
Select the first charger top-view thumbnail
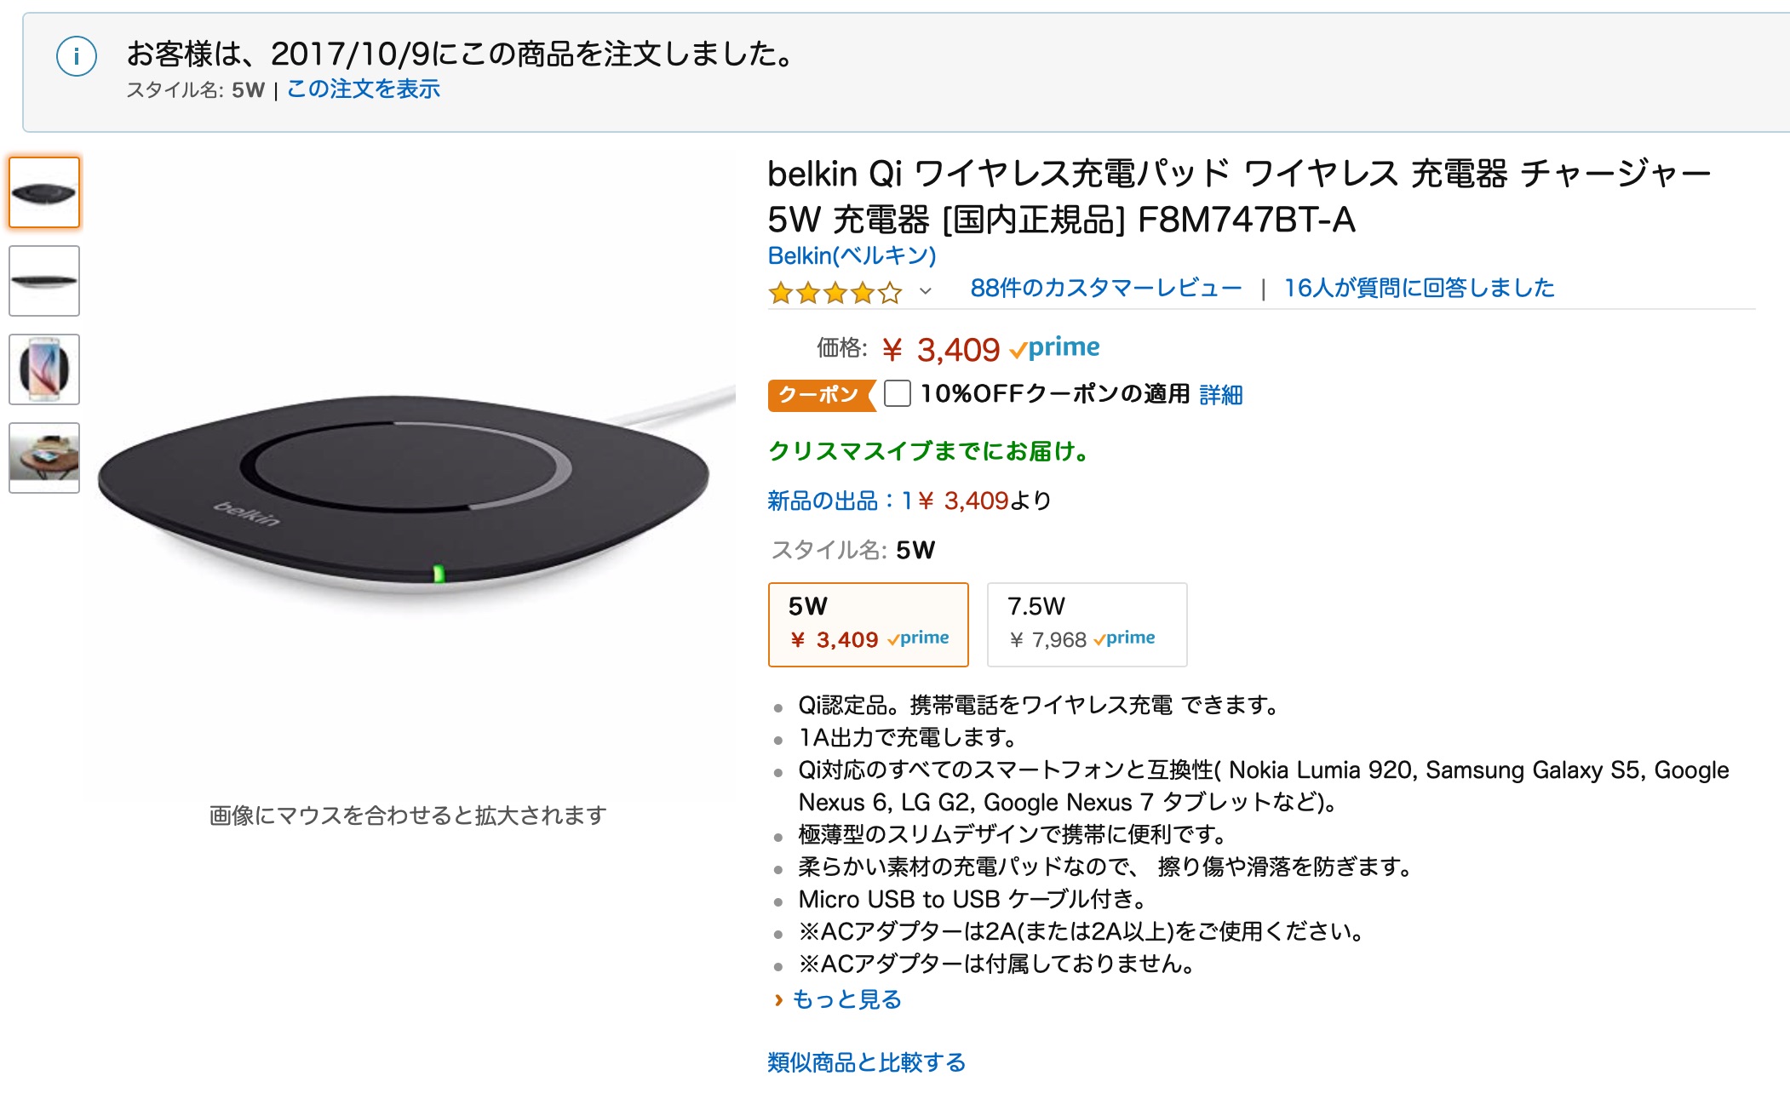point(44,192)
